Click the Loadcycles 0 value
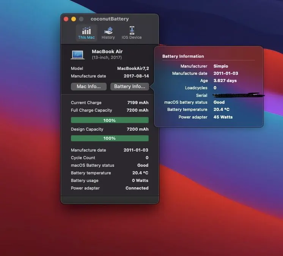 [x=215, y=88]
